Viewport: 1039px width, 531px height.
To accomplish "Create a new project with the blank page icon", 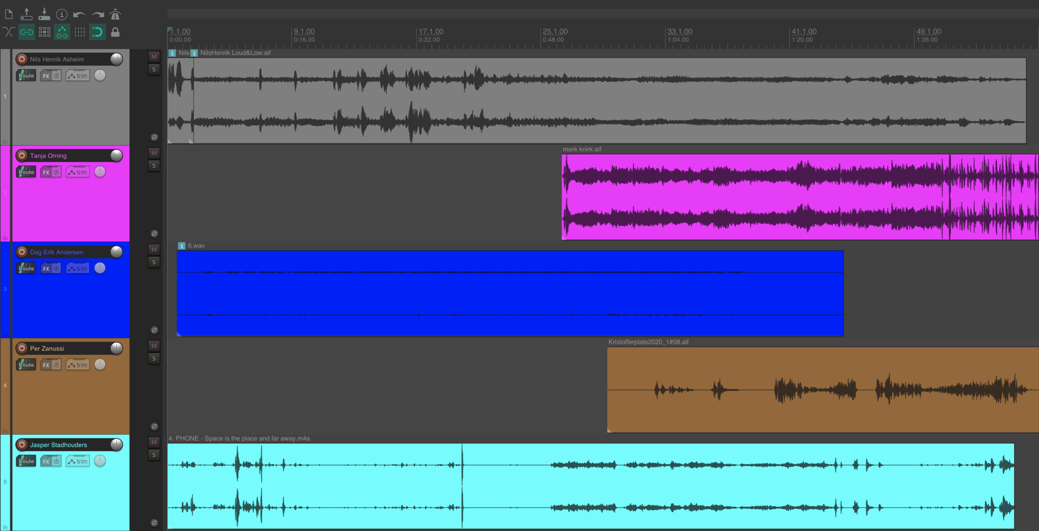I will pos(9,14).
